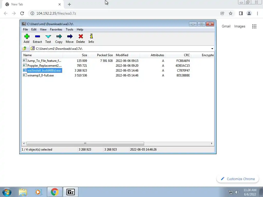The image size is (263, 197).
Task: Click the Copy toolbar icon
Action: pos(59,36)
